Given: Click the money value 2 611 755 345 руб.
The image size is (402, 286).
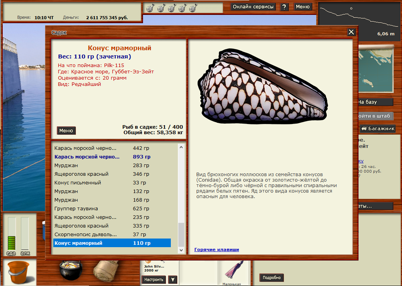Looking at the screenshot, I should coord(107,18).
